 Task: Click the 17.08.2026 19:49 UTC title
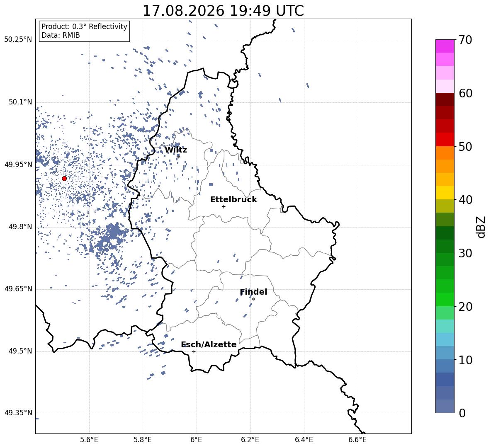(x=223, y=11)
